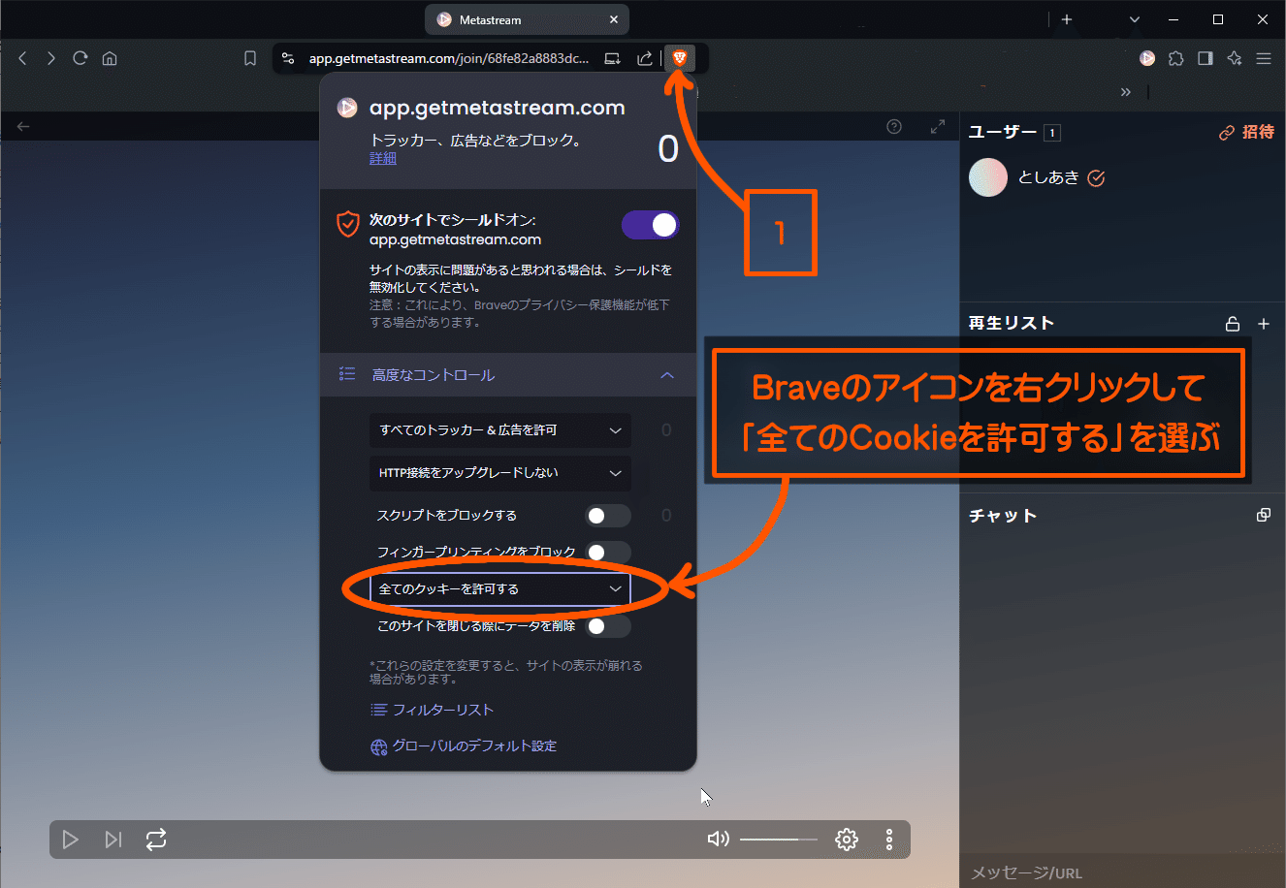Click the bookmark icon beside the address bar
Screen dimensions: 1286x888
(250, 58)
